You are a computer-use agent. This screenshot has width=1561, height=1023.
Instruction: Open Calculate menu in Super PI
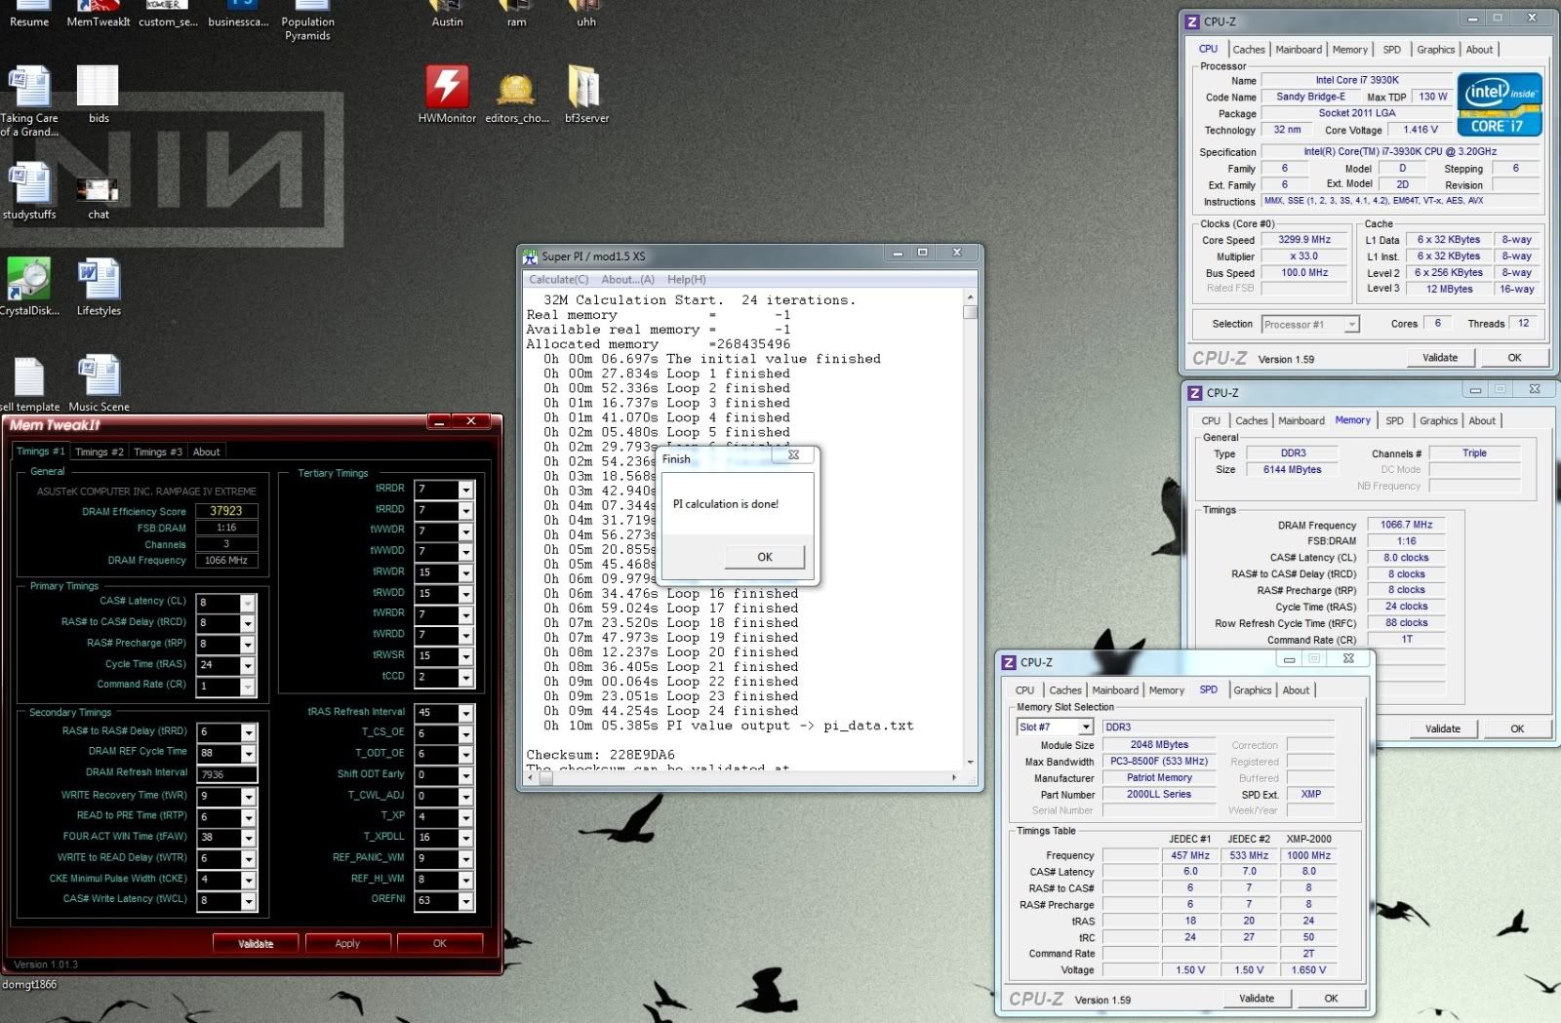point(559,280)
